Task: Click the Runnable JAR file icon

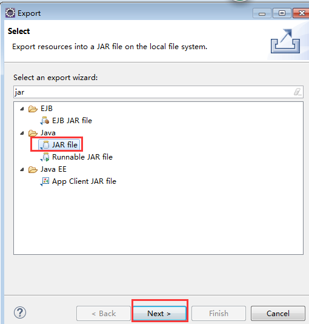Action: pos(45,157)
